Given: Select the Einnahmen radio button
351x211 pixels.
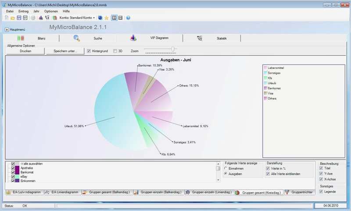Looking at the screenshot, I should pos(226,168).
